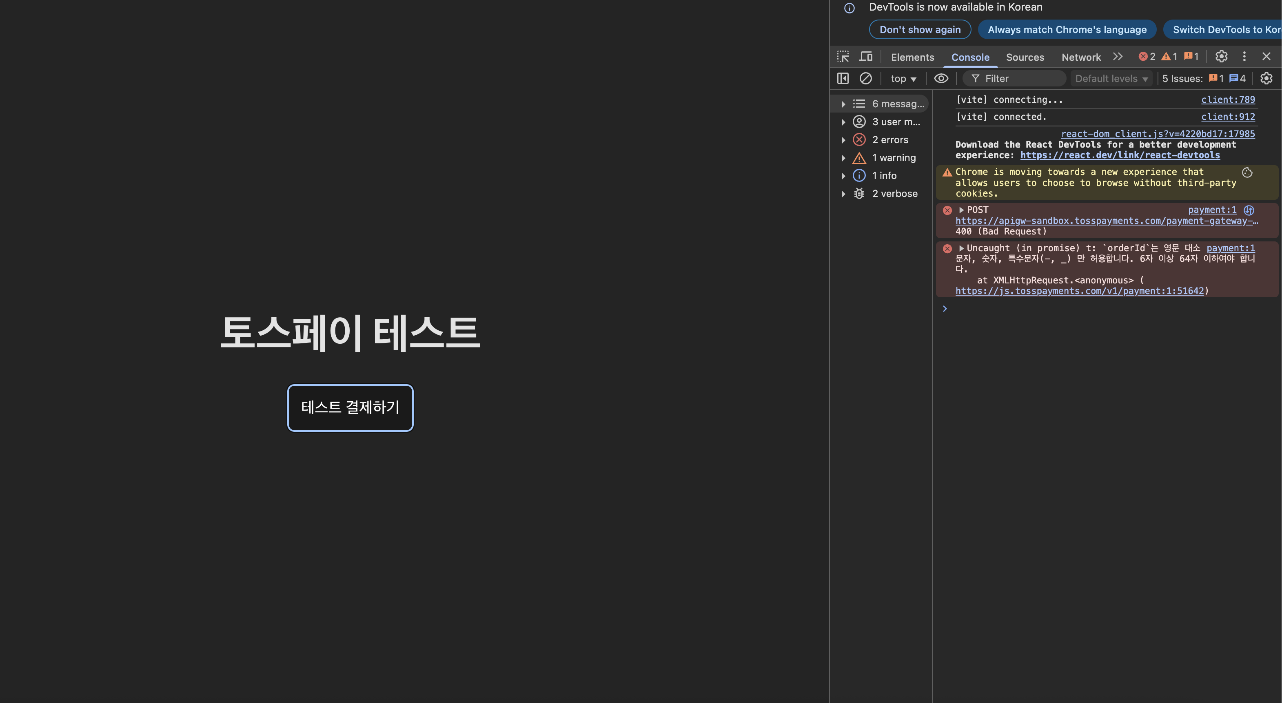This screenshot has height=703, width=1282.
Task: Open the top JavaScript context dropdown
Action: click(903, 79)
